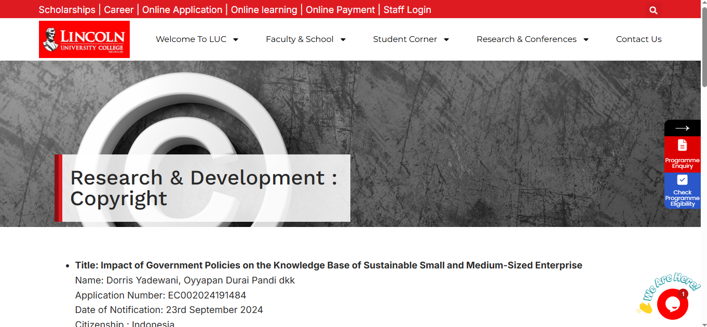The height and width of the screenshot is (327, 707).
Task: Expand Faculty & School dropdown arrow
Action: [x=343, y=39]
